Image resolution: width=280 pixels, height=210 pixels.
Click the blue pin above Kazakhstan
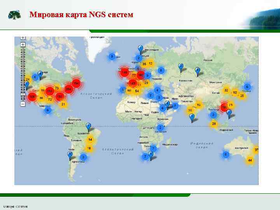[181, 67]
